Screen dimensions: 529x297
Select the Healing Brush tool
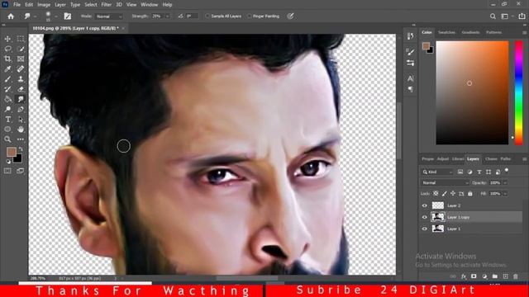click(21, 69)
